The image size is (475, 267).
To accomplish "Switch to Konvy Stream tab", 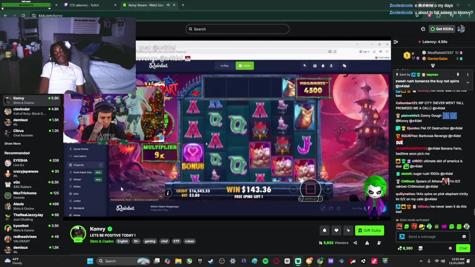I will click(148, 5).
